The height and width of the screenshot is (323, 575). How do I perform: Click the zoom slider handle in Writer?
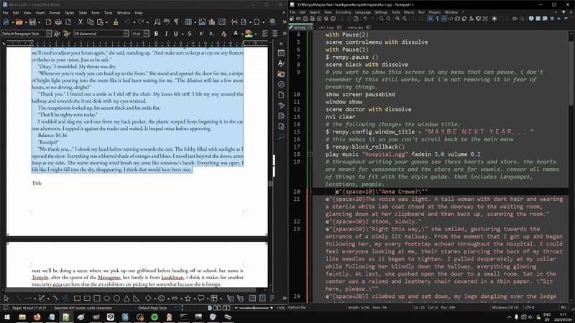point(254,308)
